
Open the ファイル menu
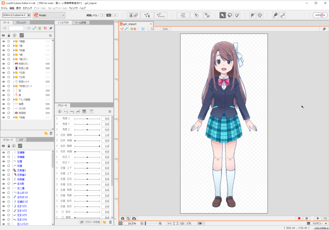click(x=4, y=8)
